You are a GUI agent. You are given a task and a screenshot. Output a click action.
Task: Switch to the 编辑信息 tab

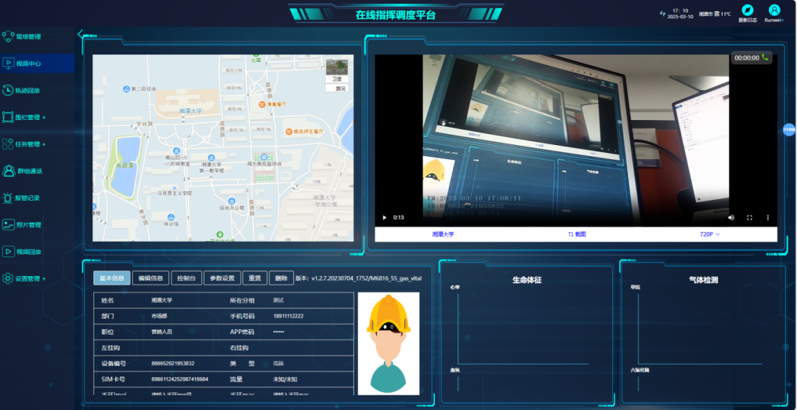click(151, 278)
